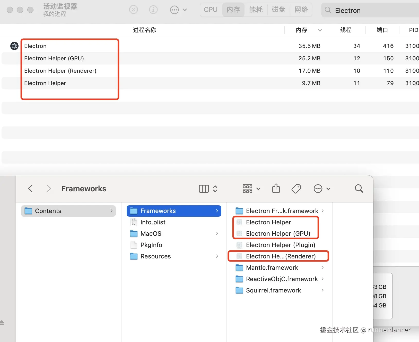
Task: Click the 35.5 MB memory value
Action: pos(309,46)
